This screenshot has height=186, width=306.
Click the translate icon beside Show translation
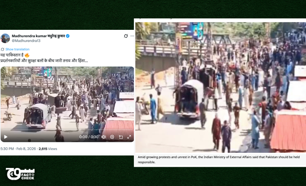[x=3, y=49]
